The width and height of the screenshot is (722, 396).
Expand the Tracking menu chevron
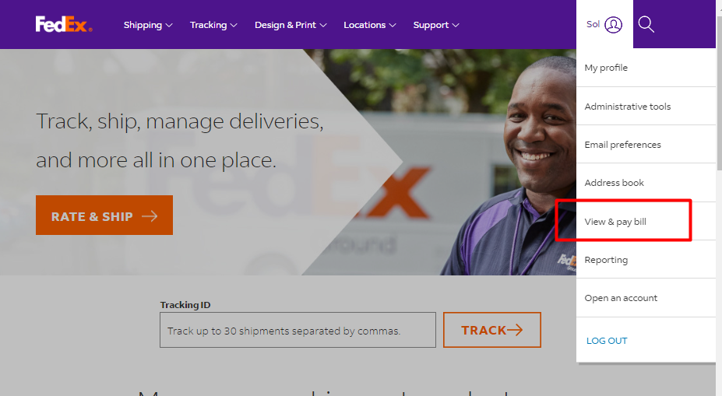(x=234, y=26)
